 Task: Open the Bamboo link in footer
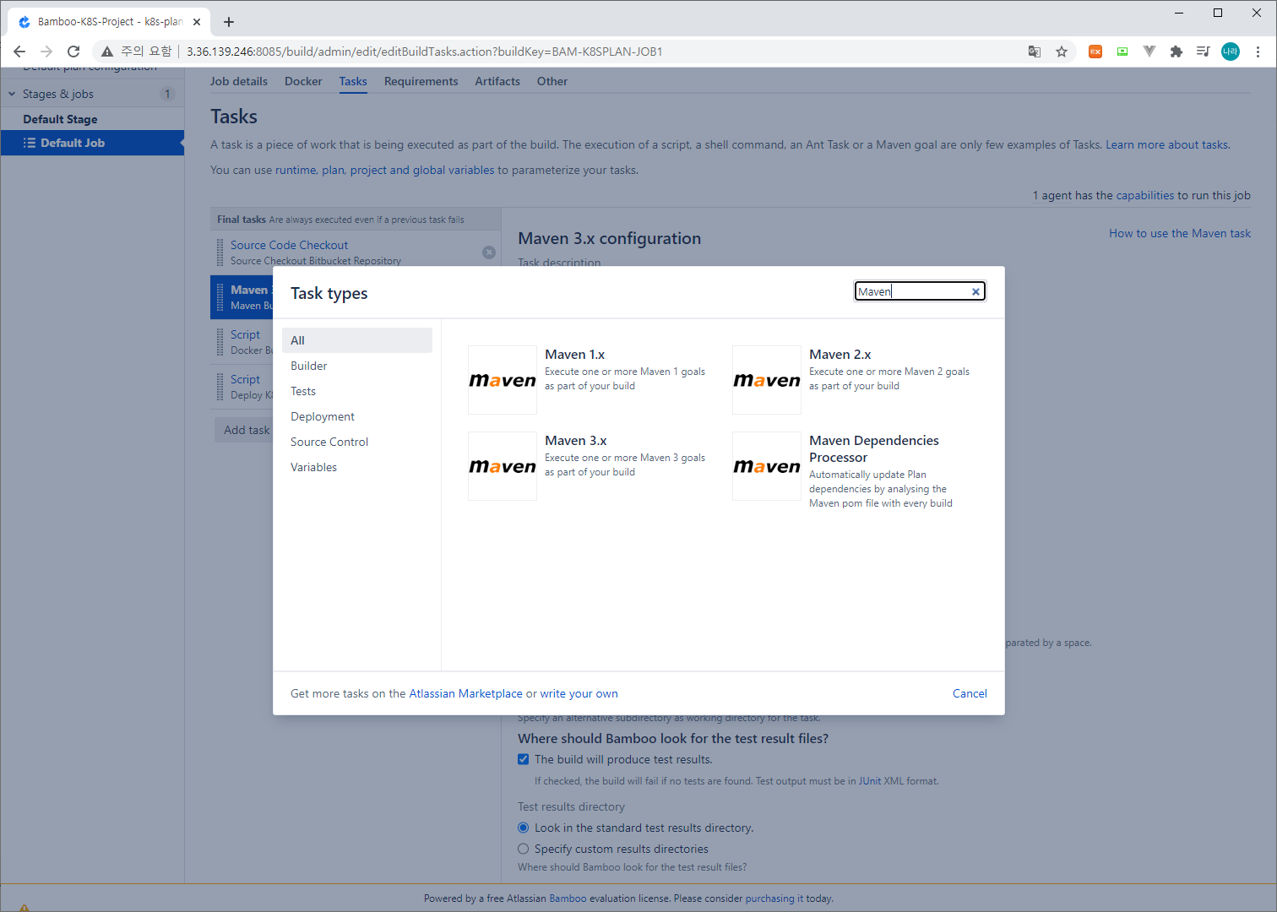pyautogui.click(x=568, y=898)
